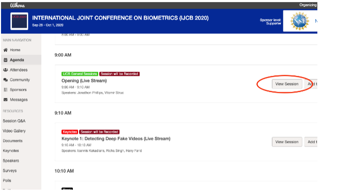Open the Speakers resource

coord(11,161)
